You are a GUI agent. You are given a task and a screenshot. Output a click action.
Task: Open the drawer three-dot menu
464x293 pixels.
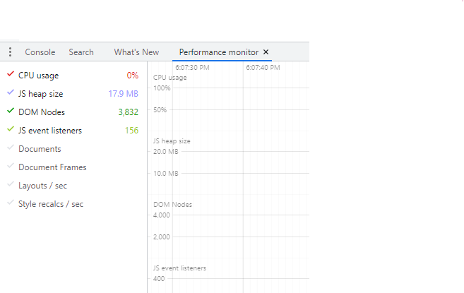10,52
